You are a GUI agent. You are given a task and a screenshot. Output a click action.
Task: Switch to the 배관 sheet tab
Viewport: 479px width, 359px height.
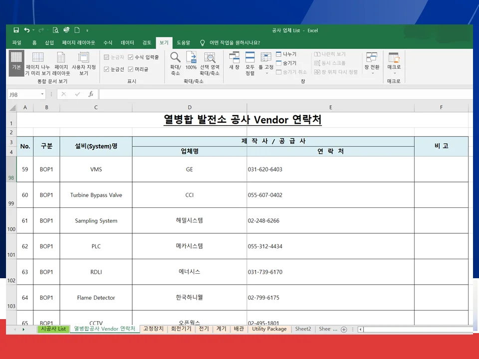[x=239, y=329]
